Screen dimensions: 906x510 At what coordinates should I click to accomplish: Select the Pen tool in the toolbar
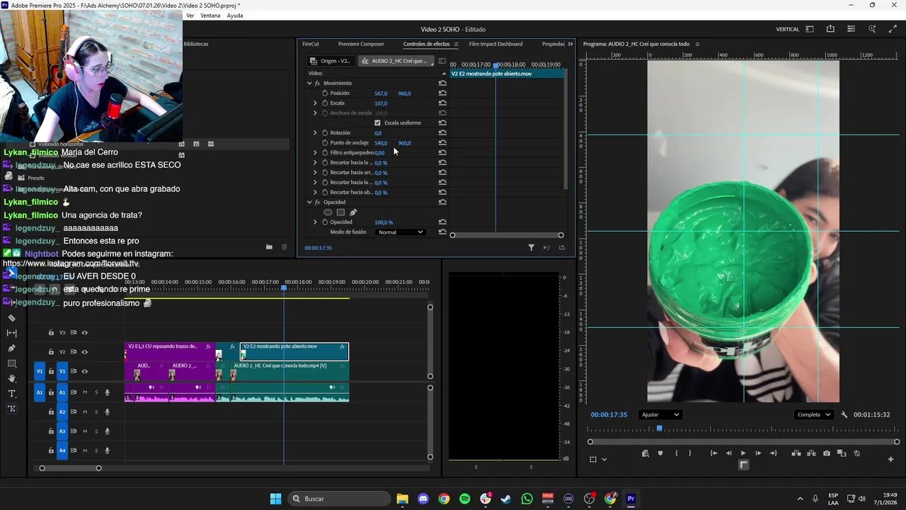point(11,348)
